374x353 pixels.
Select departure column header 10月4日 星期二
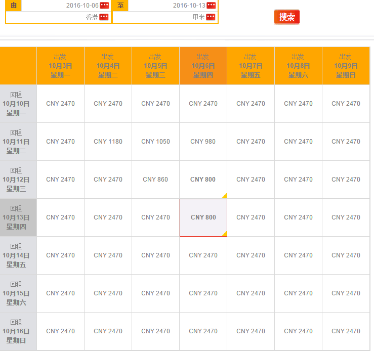(108, 66)
